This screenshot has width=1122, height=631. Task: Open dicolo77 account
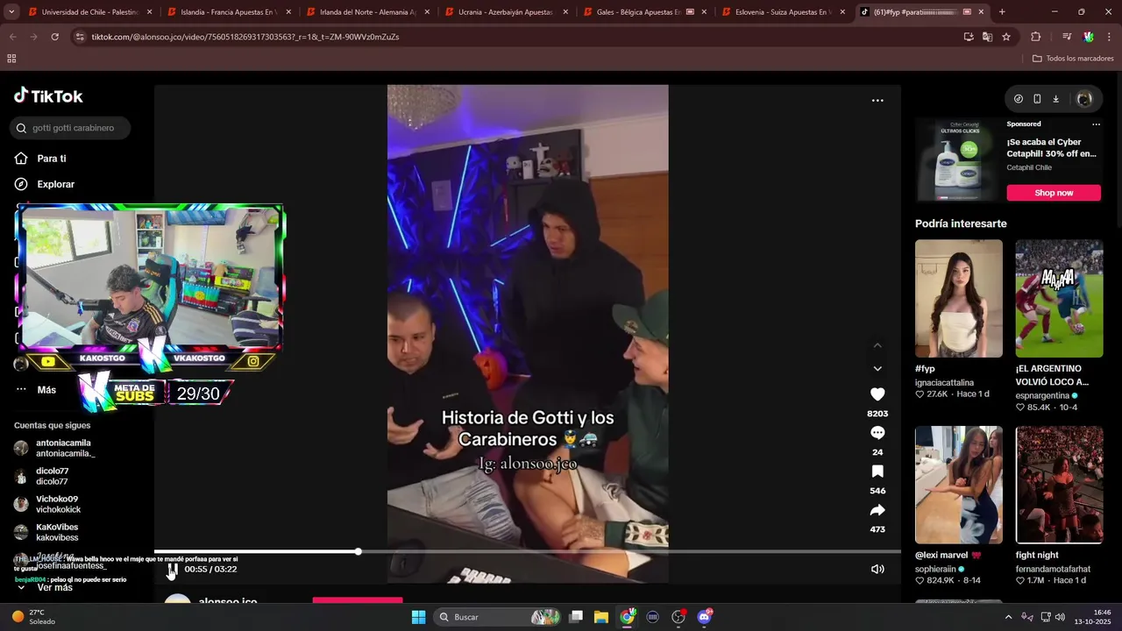coord(41,476)
